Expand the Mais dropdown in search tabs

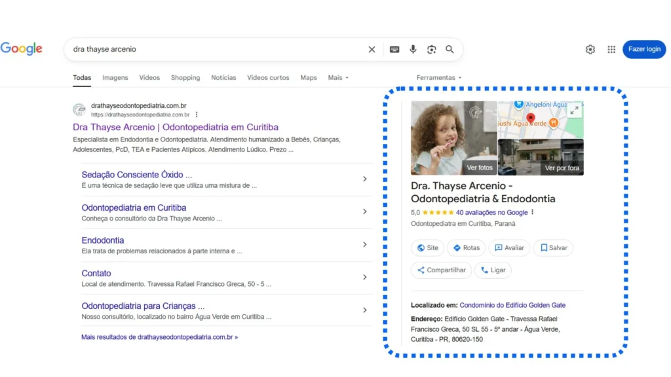pyautogui.click(x=338, y=77)
